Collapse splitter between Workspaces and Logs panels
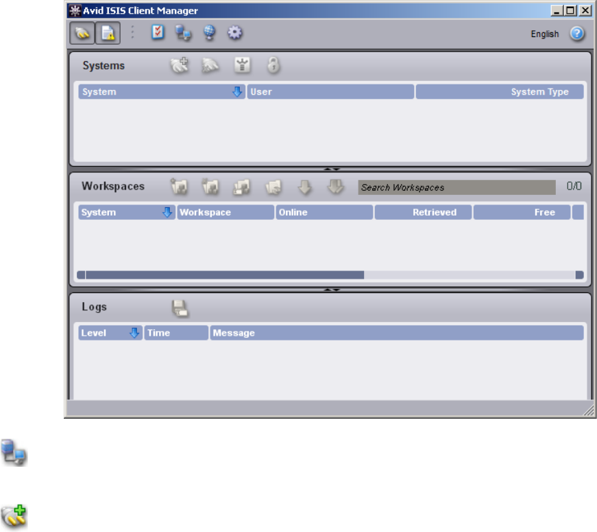This screenshot has width=597, height=532. click(331, 290)
